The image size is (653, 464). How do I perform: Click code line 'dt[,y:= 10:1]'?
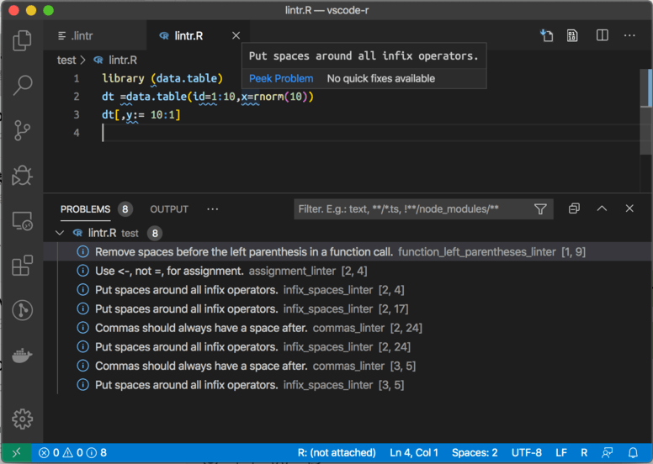point(141,114)
